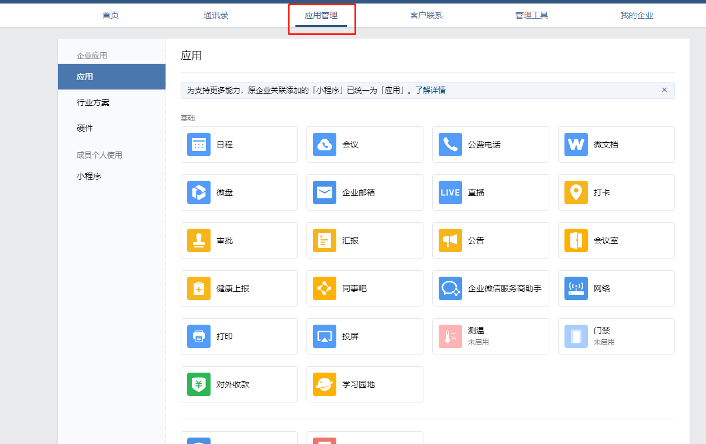This screenshot has width=706, height=444.
Task: Click the 学习园地 label text
Action: [x=359, y=384]
